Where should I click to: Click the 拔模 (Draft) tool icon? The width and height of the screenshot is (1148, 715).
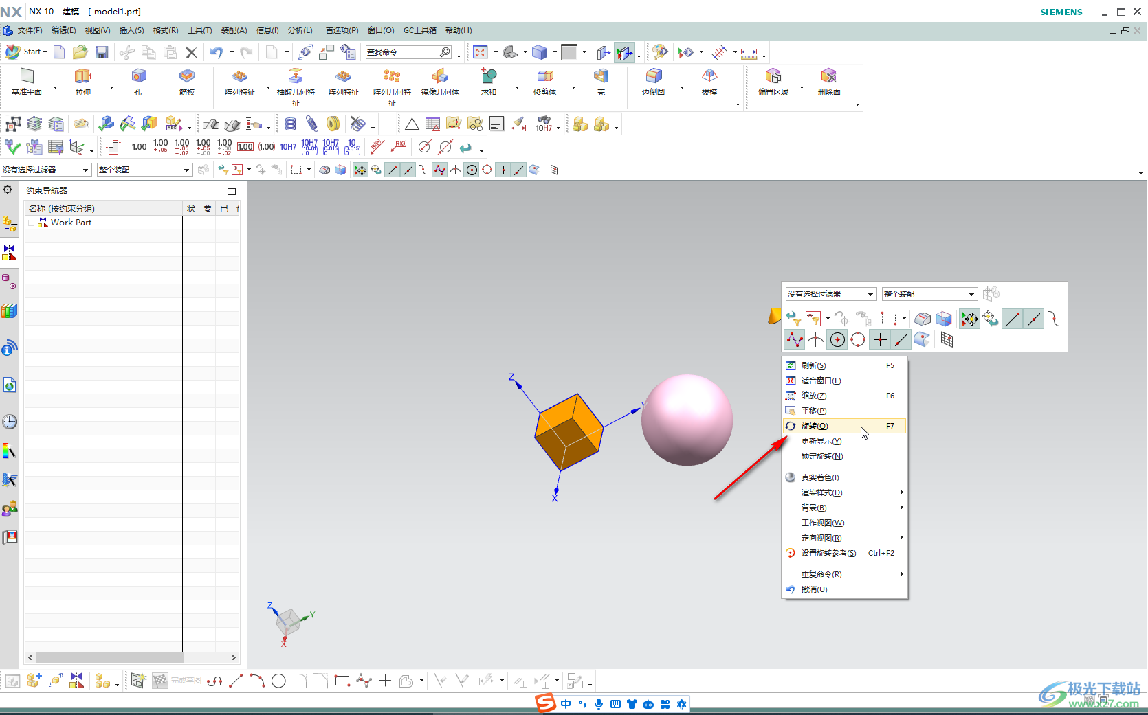tap(709, 76)
